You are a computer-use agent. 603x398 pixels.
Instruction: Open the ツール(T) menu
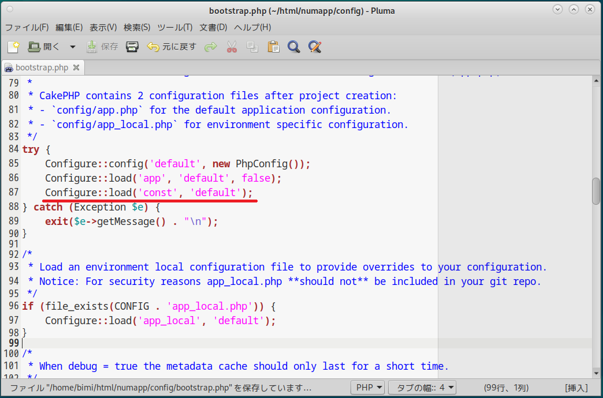coord(175,27)
